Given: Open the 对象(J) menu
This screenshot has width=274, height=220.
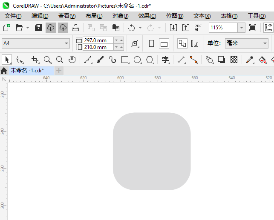Looking at the screenshot, I should [x=121, y=16].
